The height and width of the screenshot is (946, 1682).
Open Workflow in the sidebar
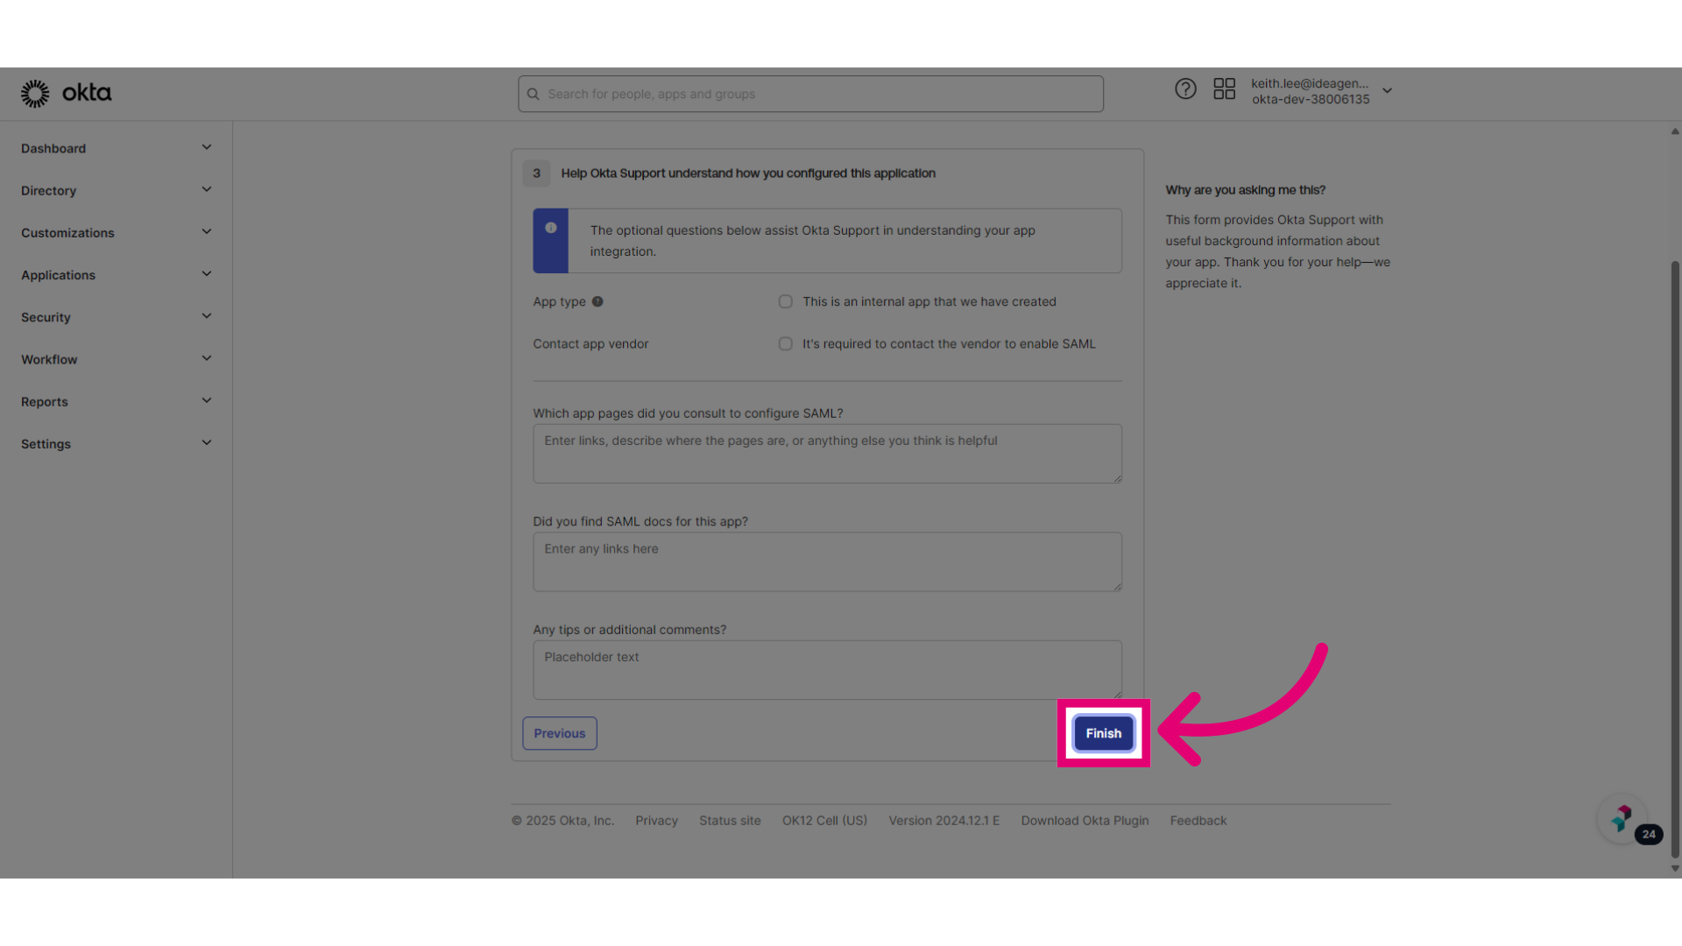pyautogui.click(x=49, y=360)
